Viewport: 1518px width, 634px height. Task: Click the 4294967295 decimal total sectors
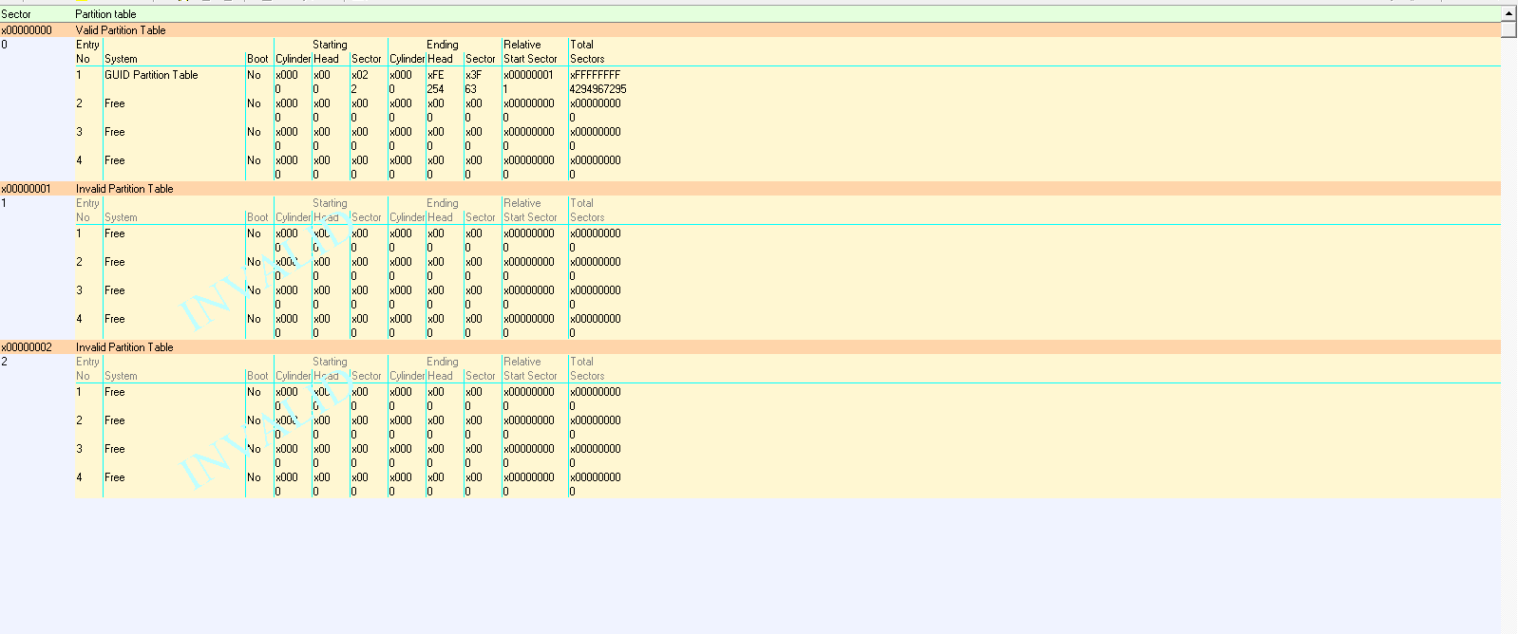(598, 89)
